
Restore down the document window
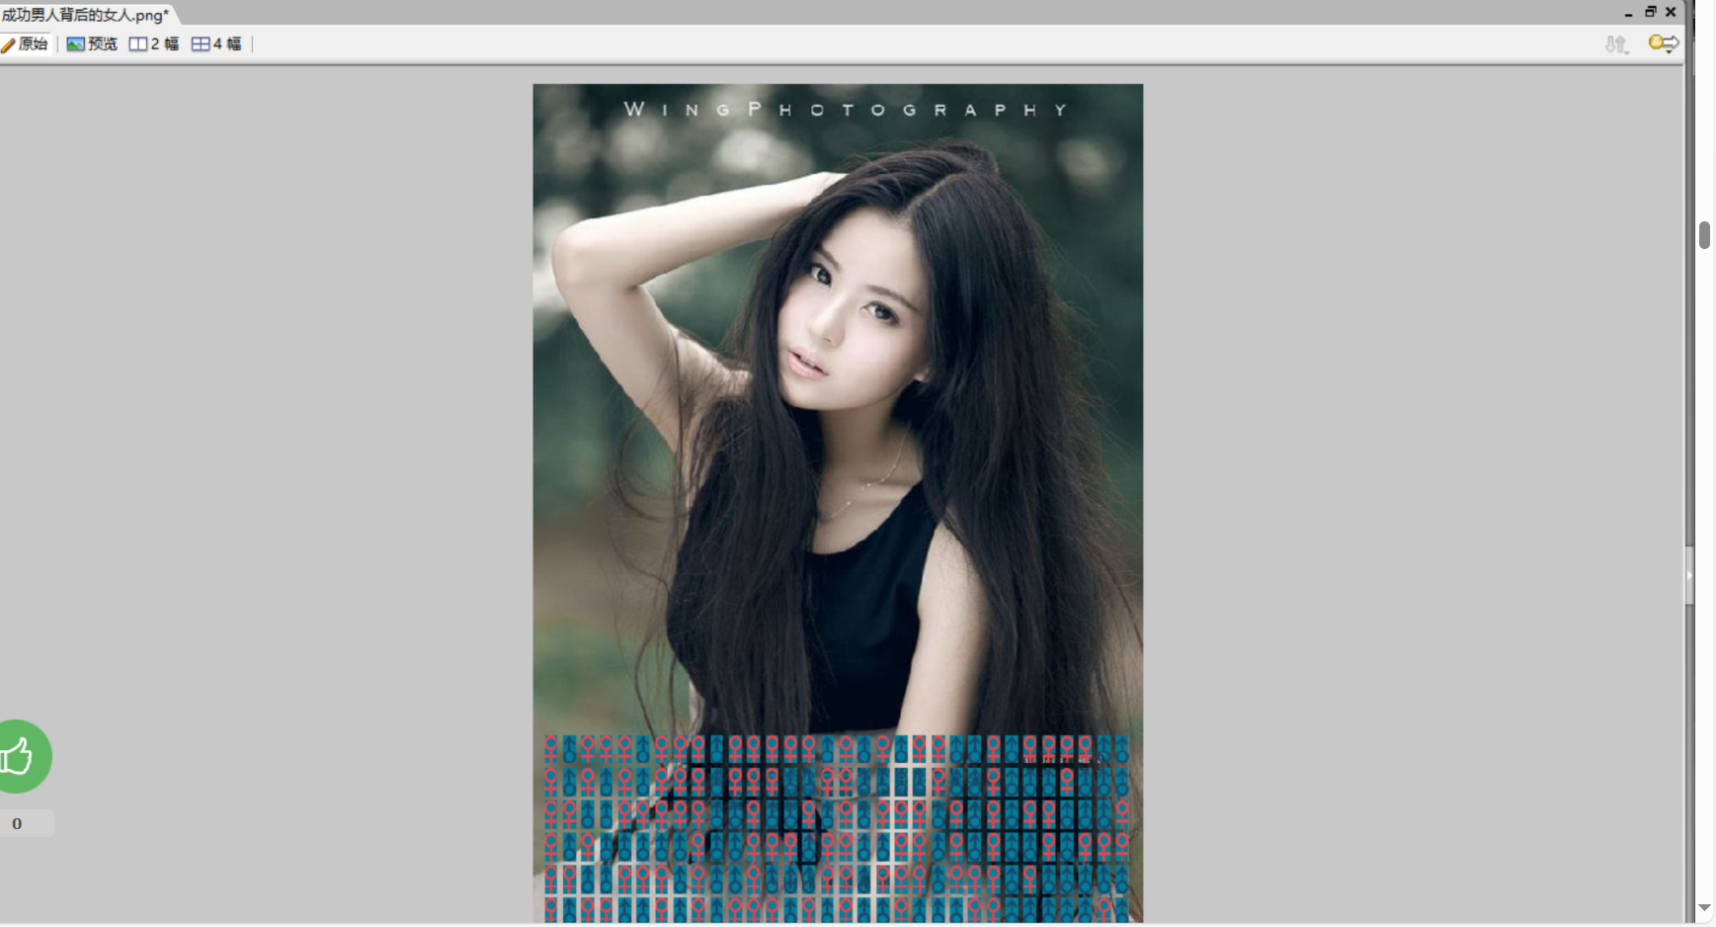(1650, 12)
